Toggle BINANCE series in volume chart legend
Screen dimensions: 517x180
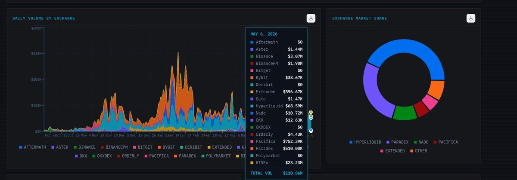(x=84, y=147)
